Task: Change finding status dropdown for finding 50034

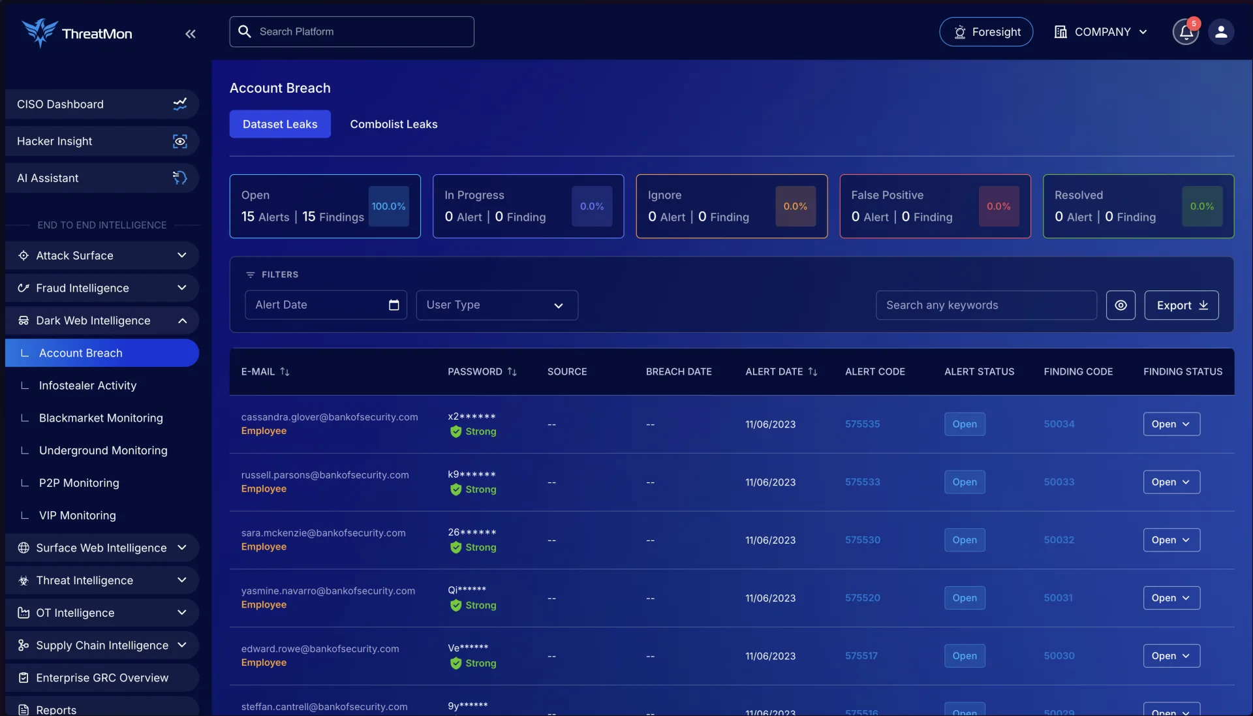Action: [x=1171, y=424]
